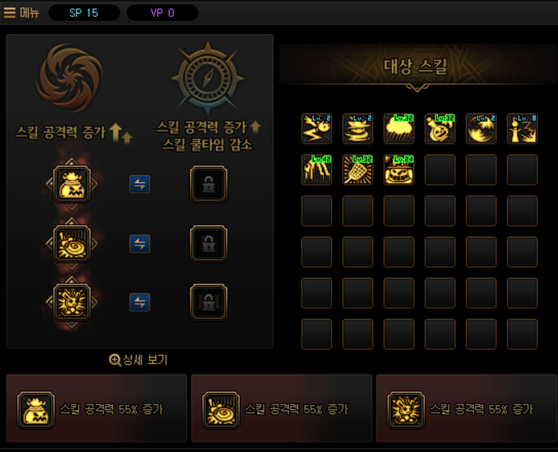The image size is (558, 452).
Task: Select the Lv.42 skill icon in the target grid
Action: pos(317,170)
